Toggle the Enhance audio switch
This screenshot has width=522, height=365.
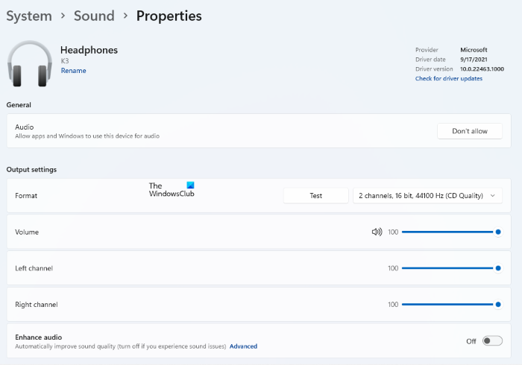[492, 340]
